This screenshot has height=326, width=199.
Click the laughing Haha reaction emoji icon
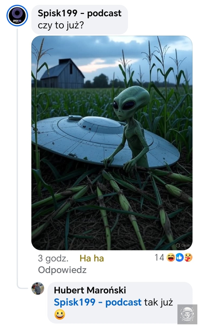[171, 258]
